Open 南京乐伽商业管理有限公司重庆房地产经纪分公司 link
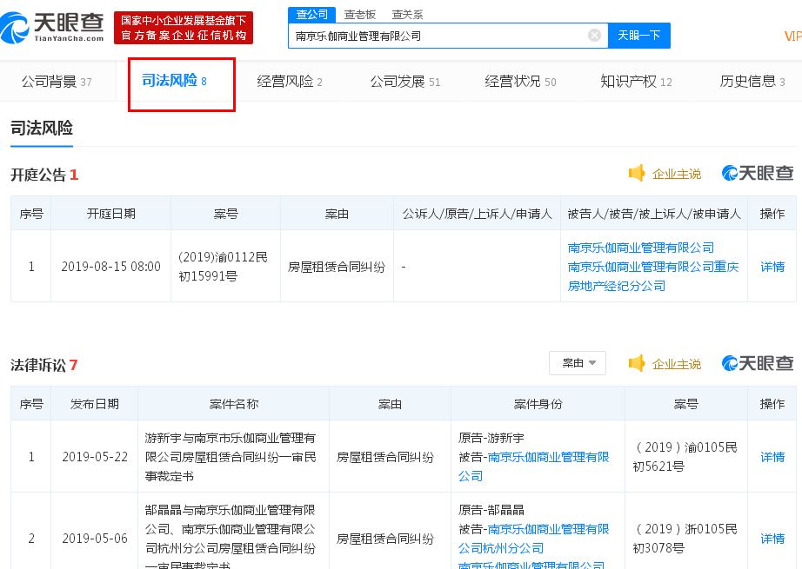The image size is (802, 569). (653, 276)
